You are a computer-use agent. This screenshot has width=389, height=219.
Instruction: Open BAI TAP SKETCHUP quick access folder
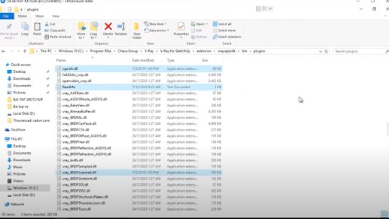tap(25, 100)
